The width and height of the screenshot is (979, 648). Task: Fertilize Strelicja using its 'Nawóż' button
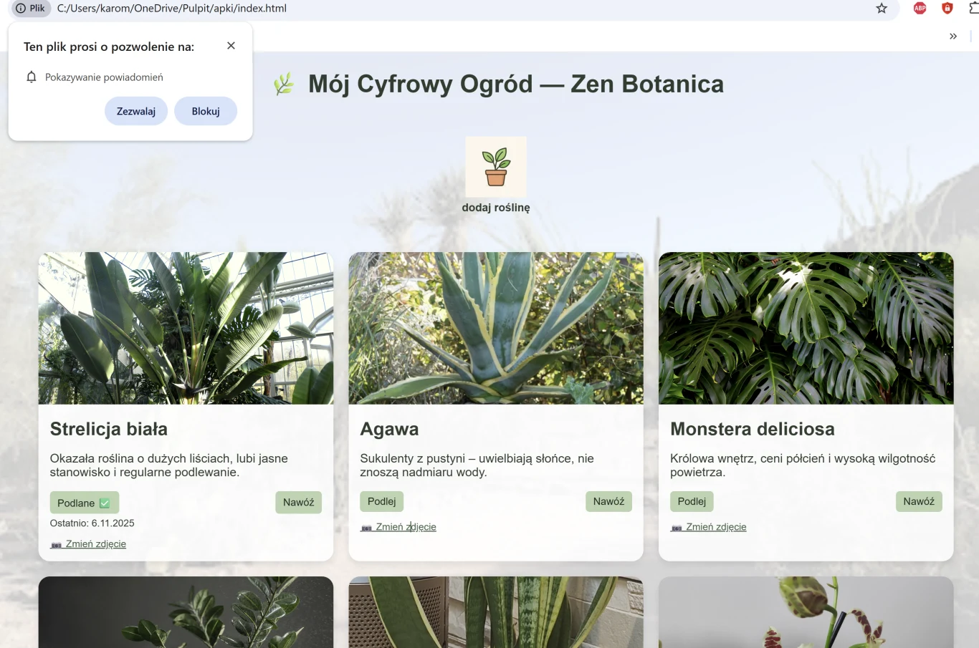[299, 502]
